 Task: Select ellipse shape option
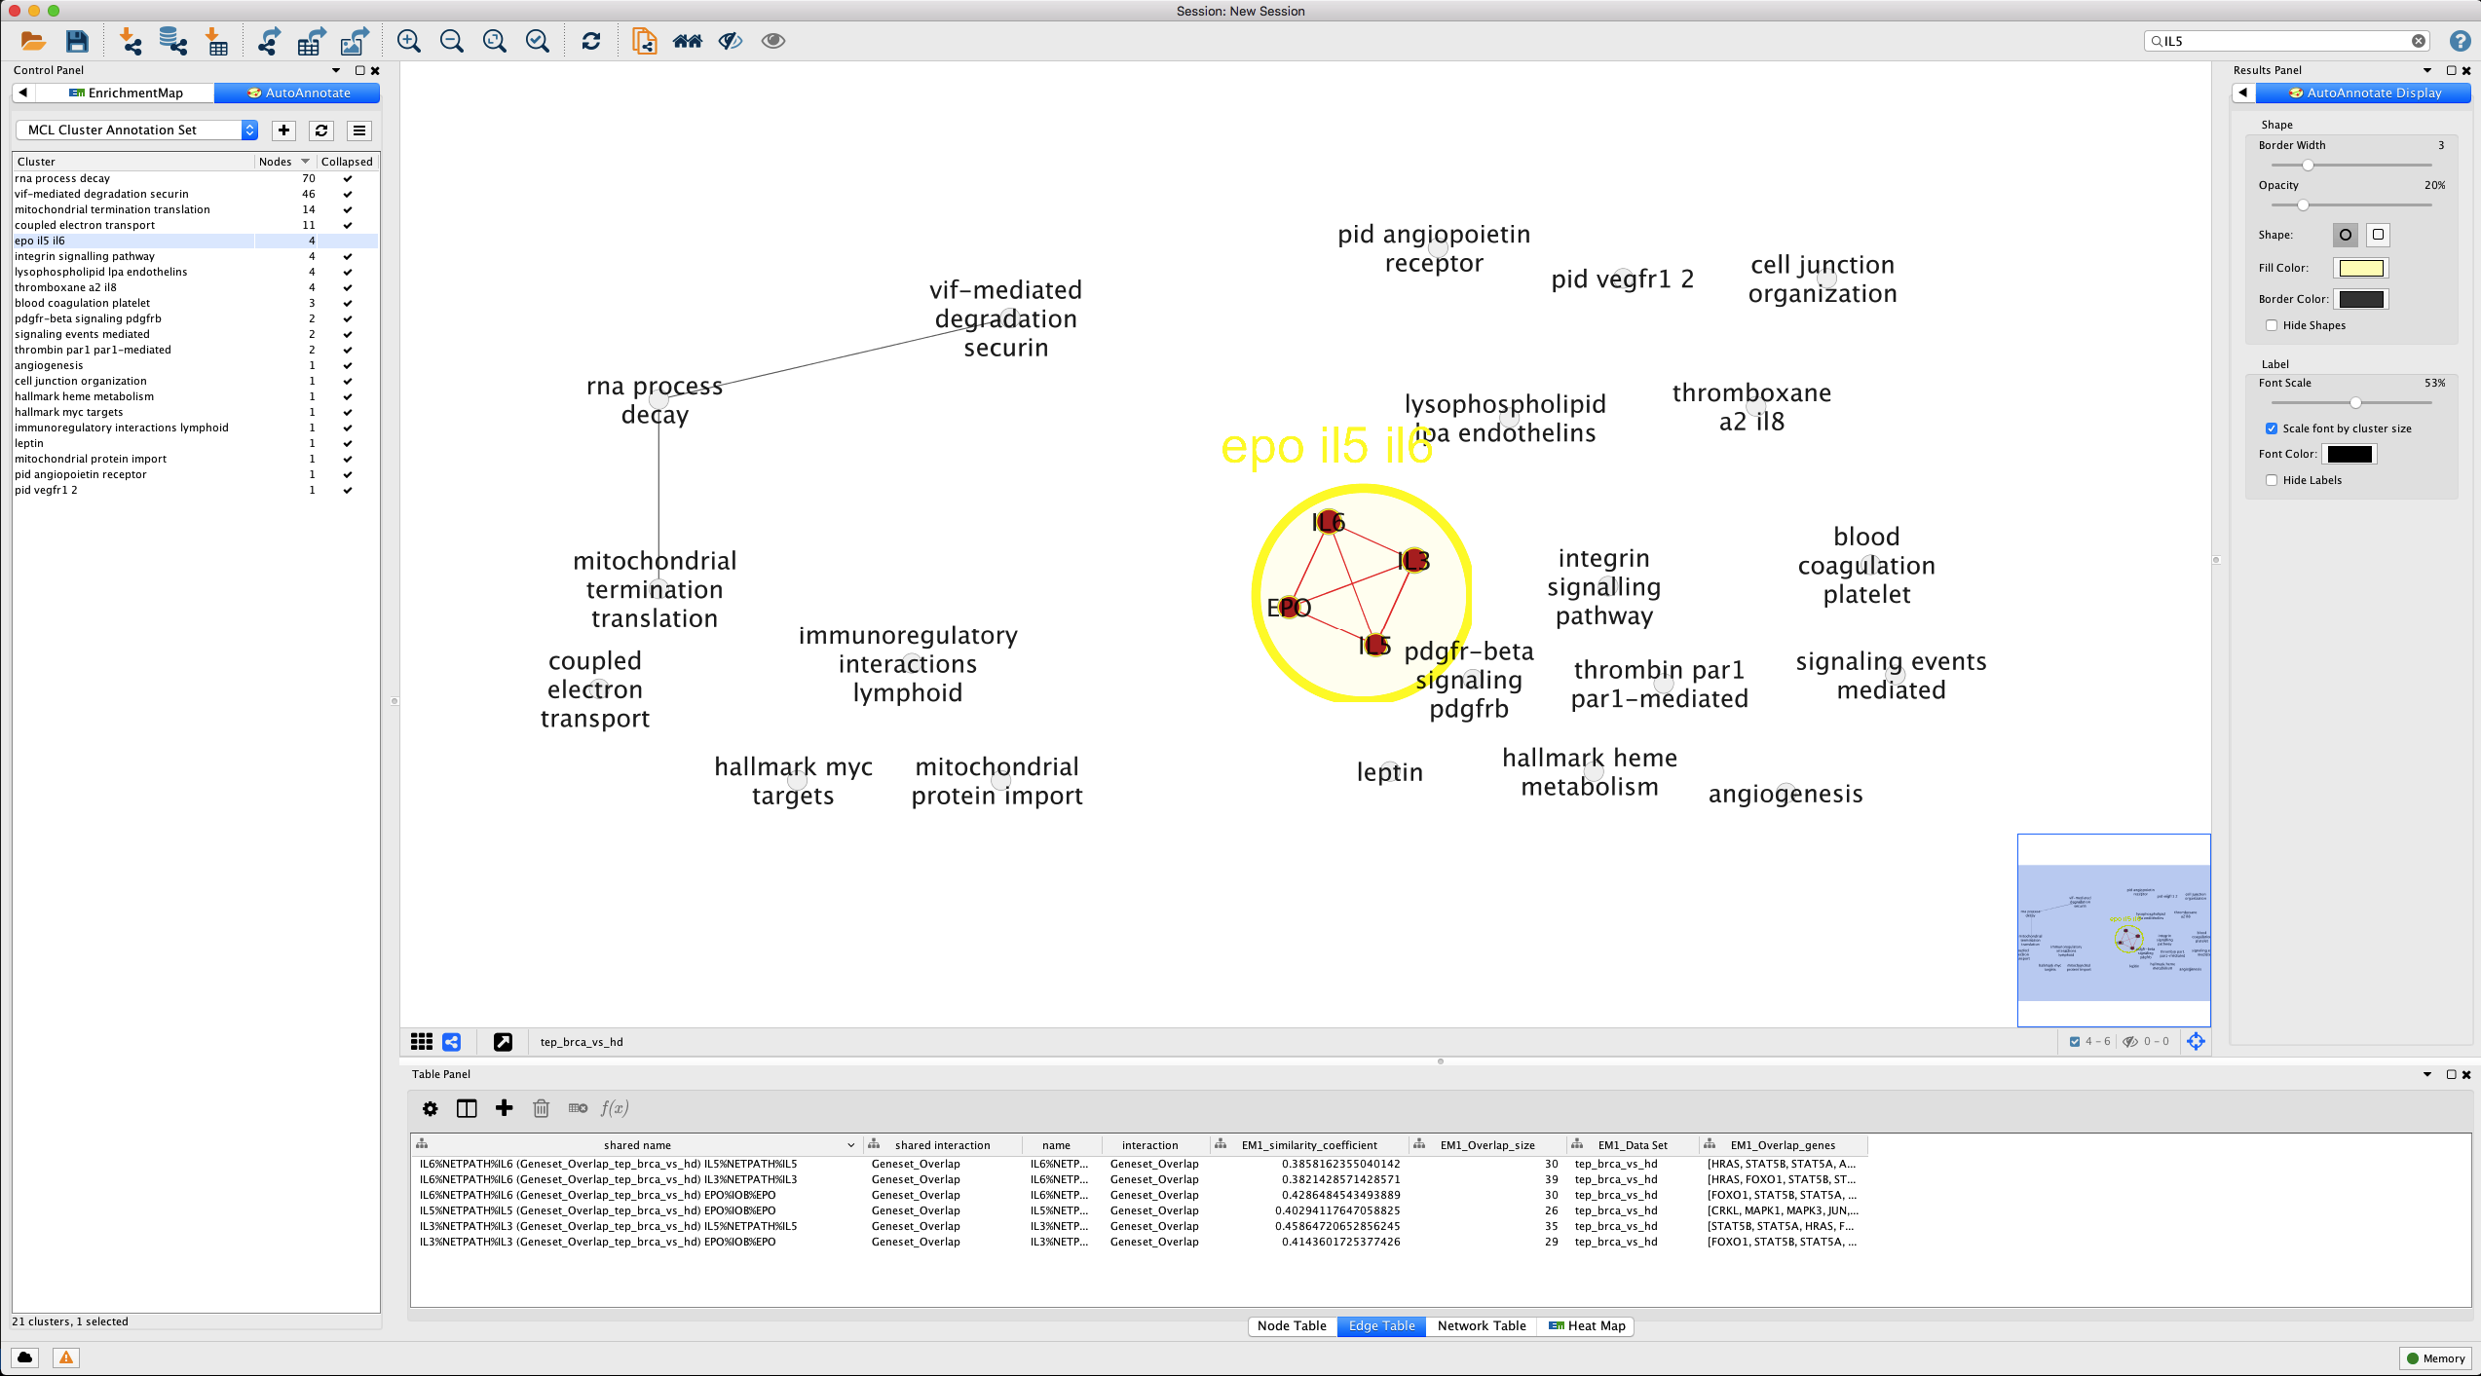coord(2346,235)
